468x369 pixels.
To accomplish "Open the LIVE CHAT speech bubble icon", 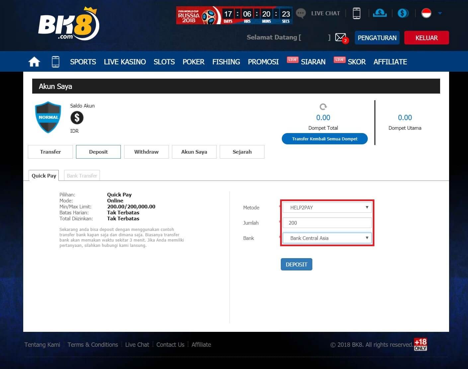I will [300, 13].
